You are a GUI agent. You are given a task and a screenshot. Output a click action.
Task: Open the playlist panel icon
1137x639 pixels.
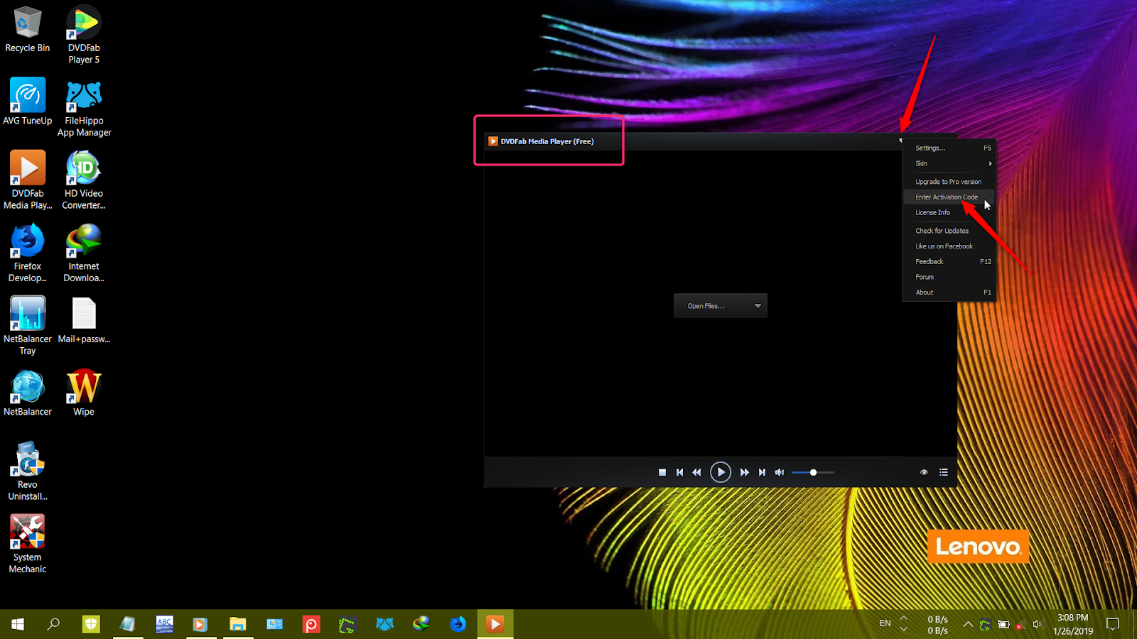tap(944, 472)
